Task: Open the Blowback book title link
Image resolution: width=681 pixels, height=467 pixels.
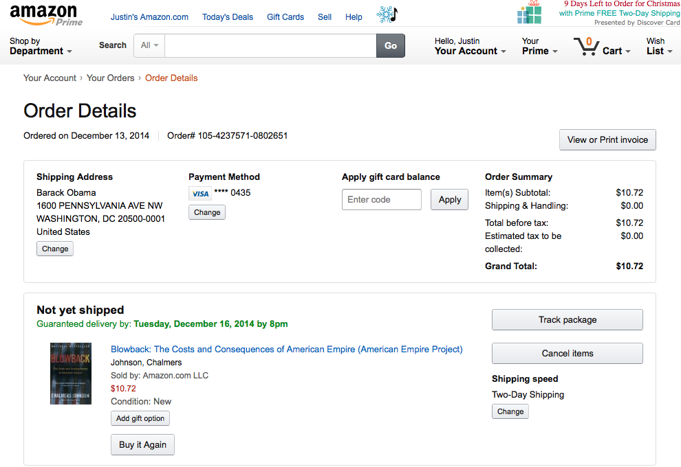Action: (x=287, y=349)
